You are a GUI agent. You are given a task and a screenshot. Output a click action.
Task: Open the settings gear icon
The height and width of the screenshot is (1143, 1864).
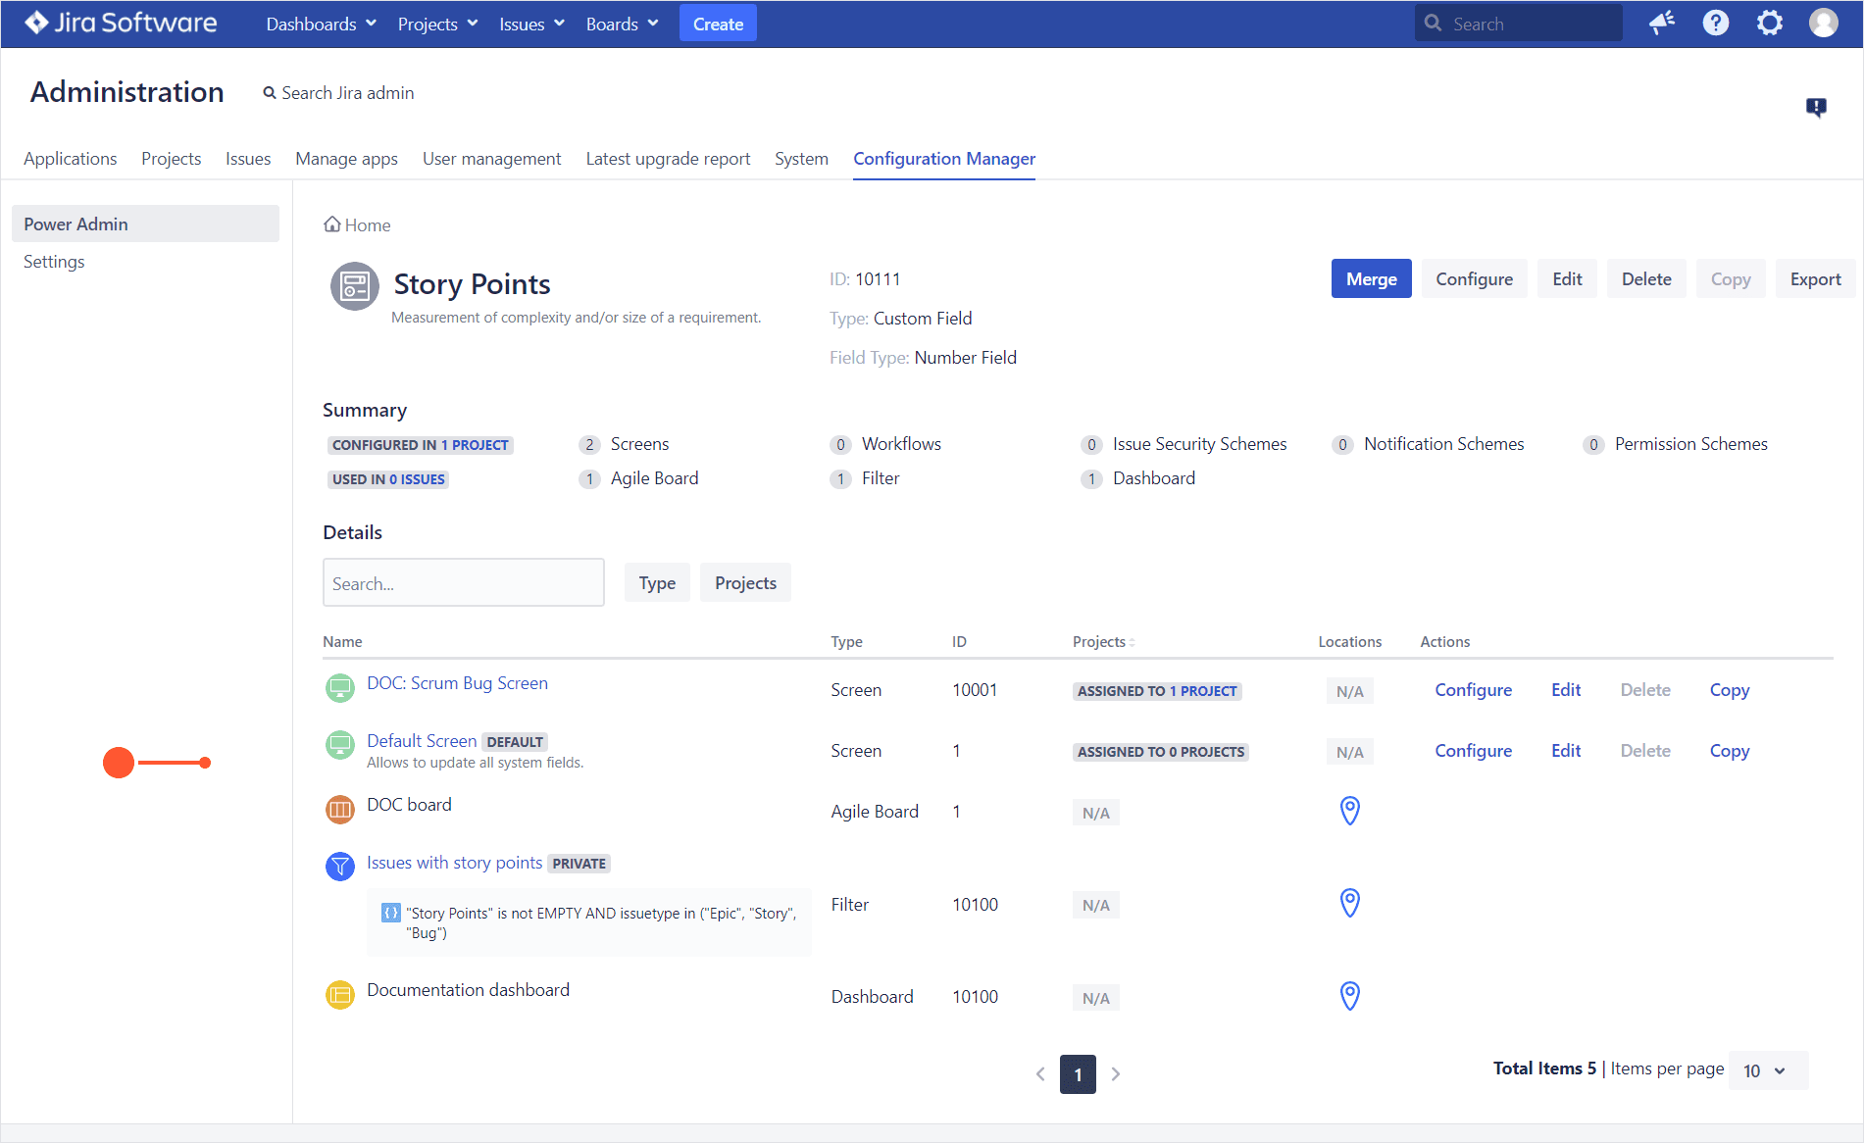click(1770, 24)
